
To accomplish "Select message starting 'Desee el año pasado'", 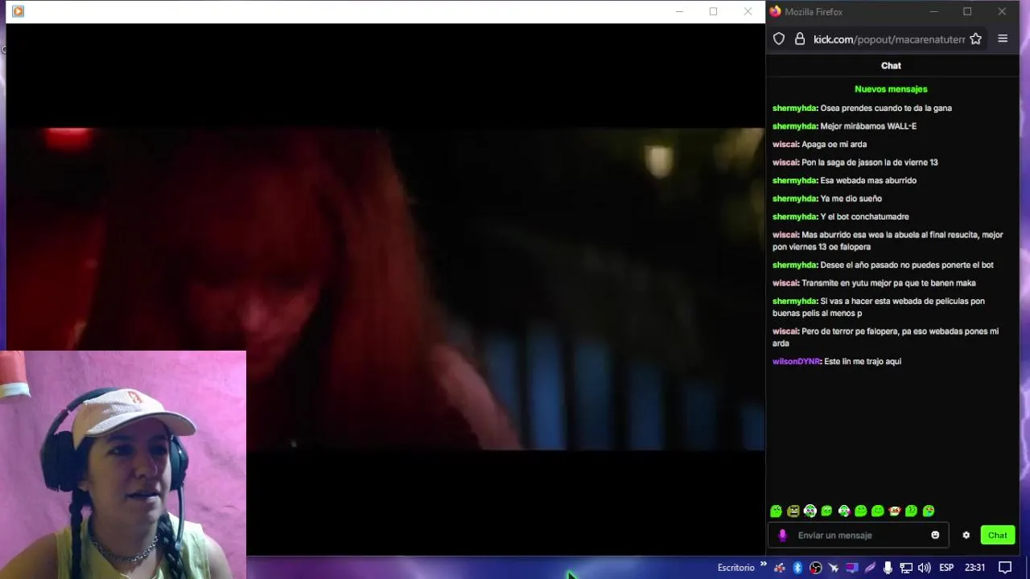I will [907, 265].
